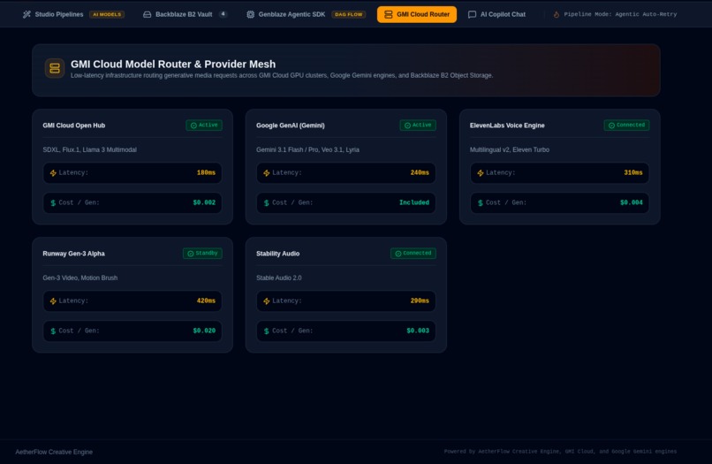The height and width of the screenshot is (464, 712).
Task: Click the 420ms latency value
Action: click(206, 300)
